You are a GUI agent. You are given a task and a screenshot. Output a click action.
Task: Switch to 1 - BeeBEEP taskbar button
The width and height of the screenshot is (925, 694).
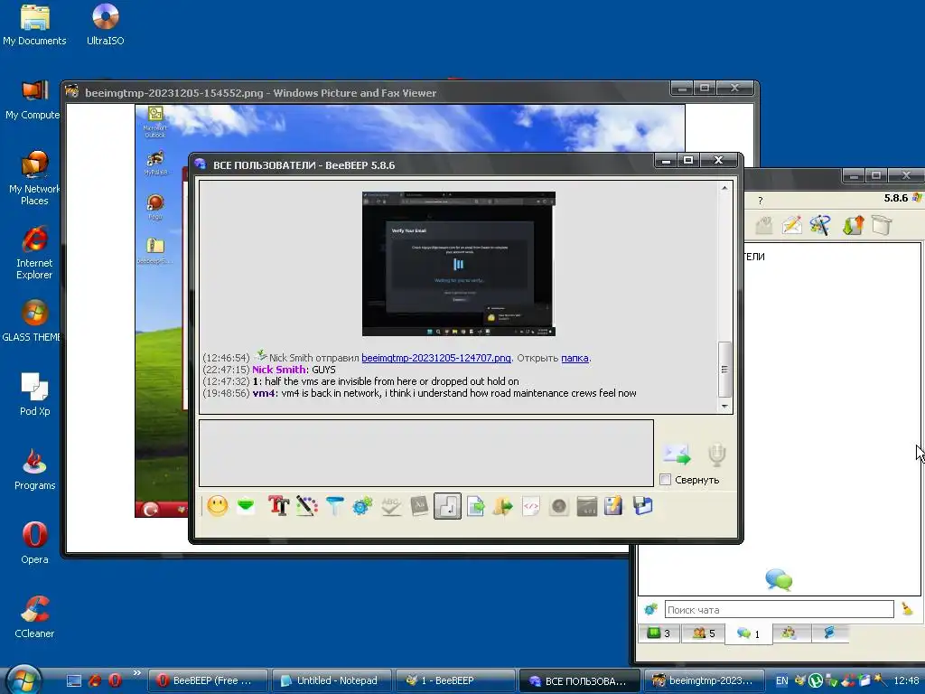(x=455, y=680)
